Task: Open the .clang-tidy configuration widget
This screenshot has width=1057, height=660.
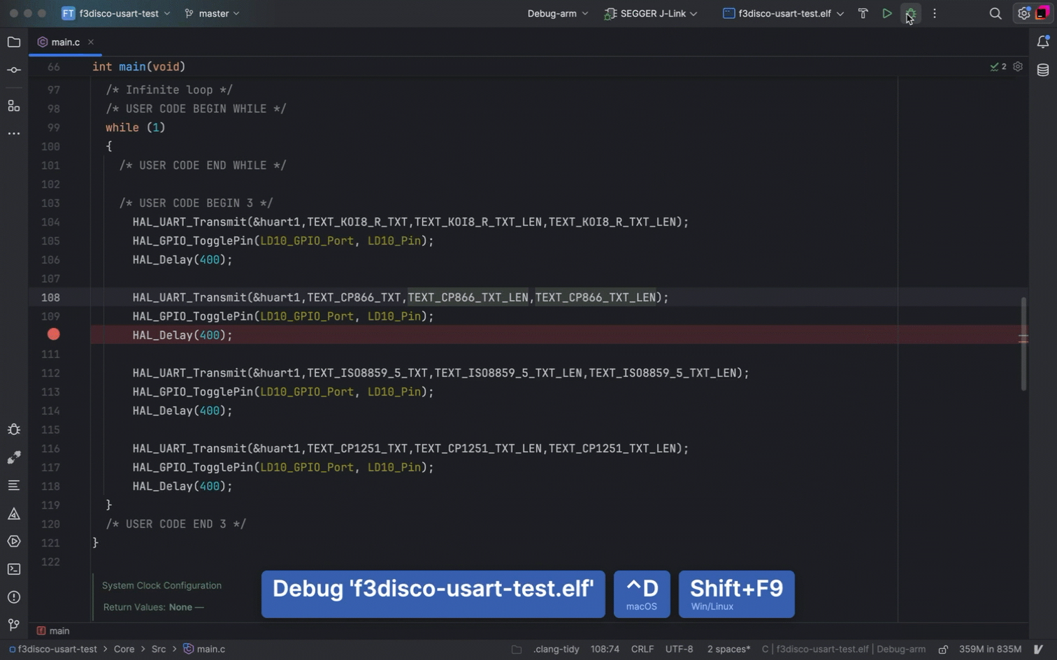Action: coord(556,650)
